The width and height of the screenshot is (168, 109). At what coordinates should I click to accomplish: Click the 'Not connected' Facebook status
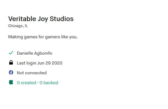pos(32,73)
